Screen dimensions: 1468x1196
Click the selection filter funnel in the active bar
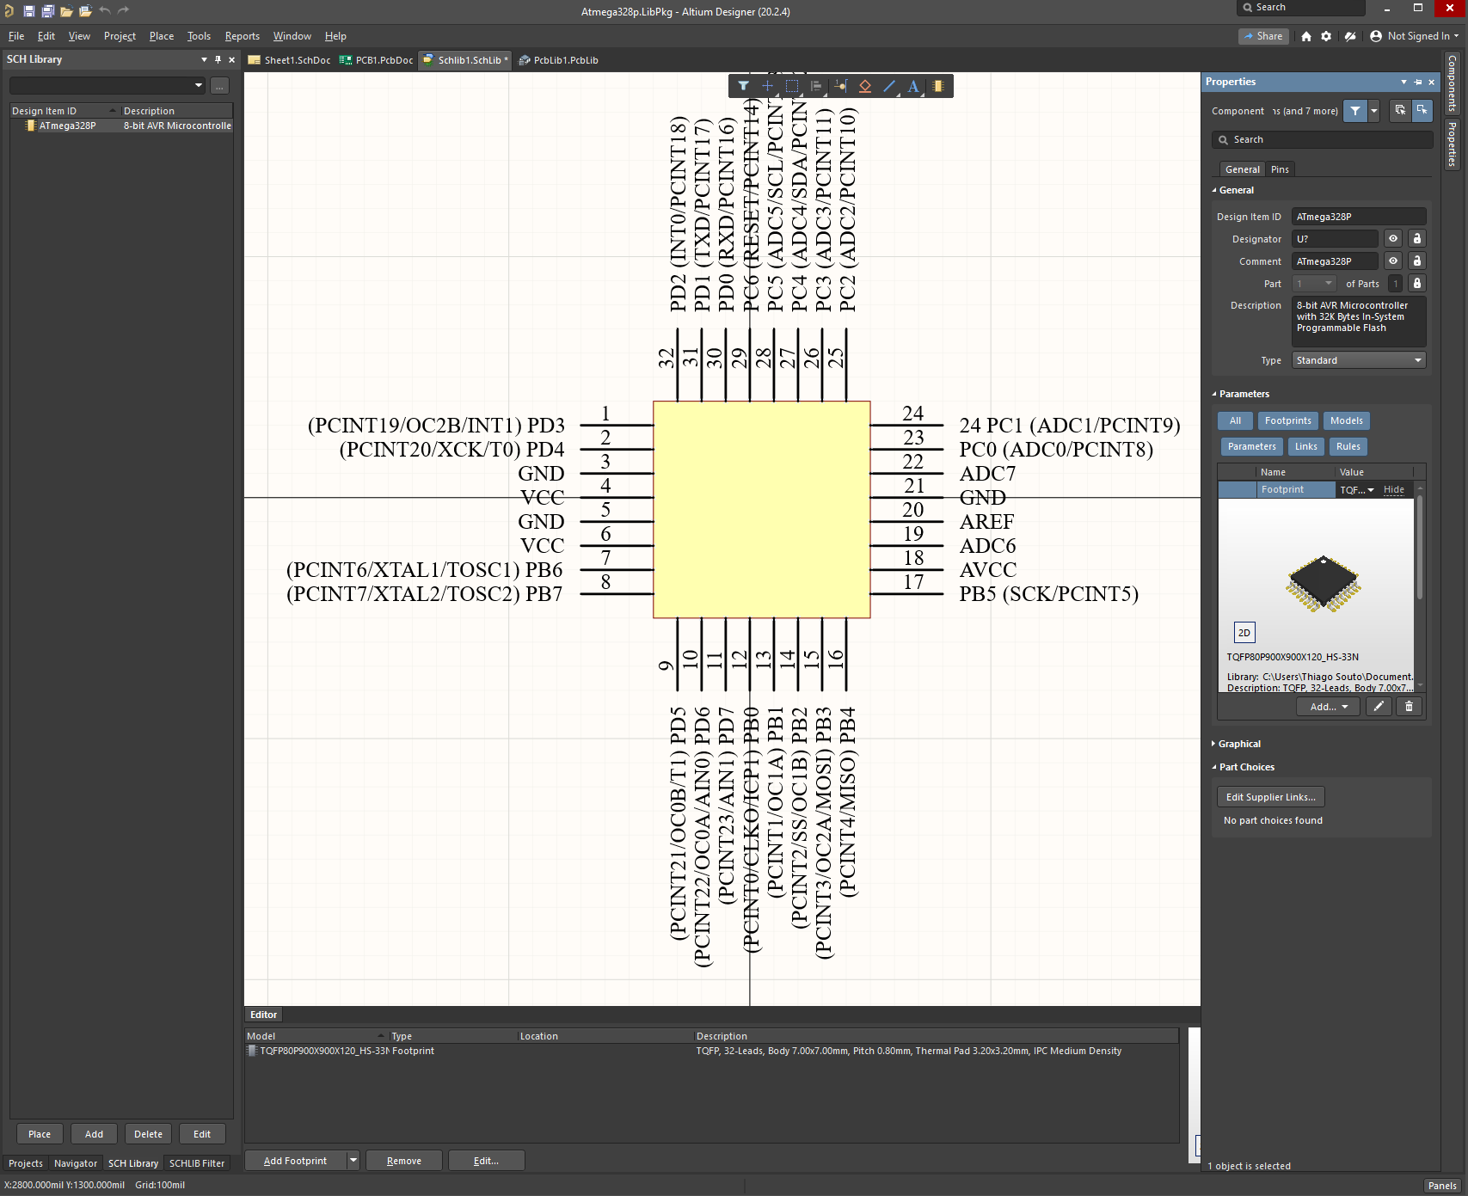(743, 86)
